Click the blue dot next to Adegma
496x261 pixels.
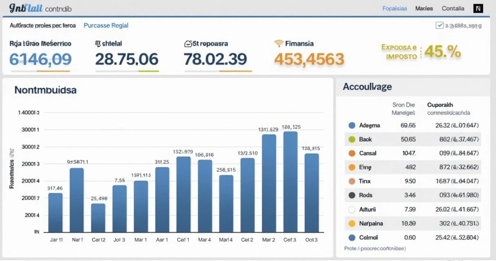(352, 126)
